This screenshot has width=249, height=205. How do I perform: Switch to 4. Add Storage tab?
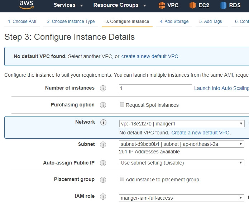pos(174,22)
